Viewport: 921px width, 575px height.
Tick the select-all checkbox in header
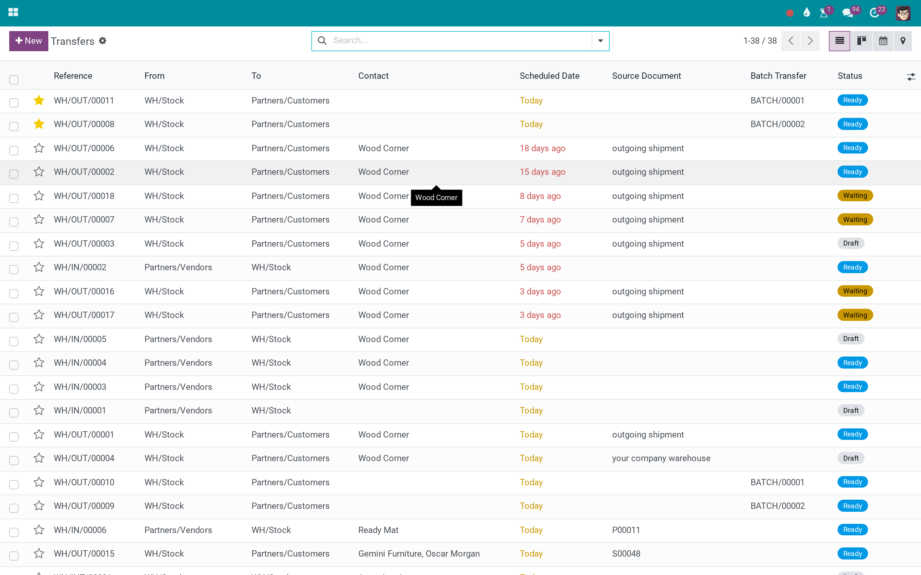coord(14,79)
